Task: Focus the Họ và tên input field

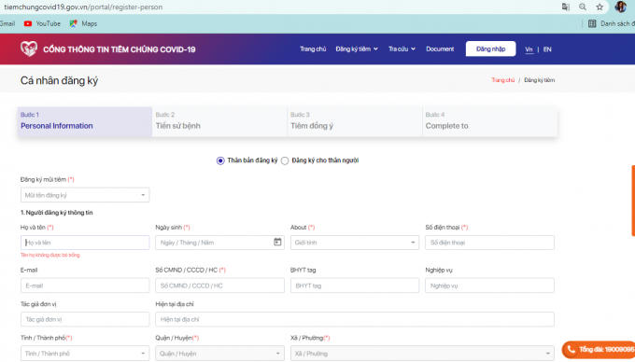Action: (x=85, y=243)
